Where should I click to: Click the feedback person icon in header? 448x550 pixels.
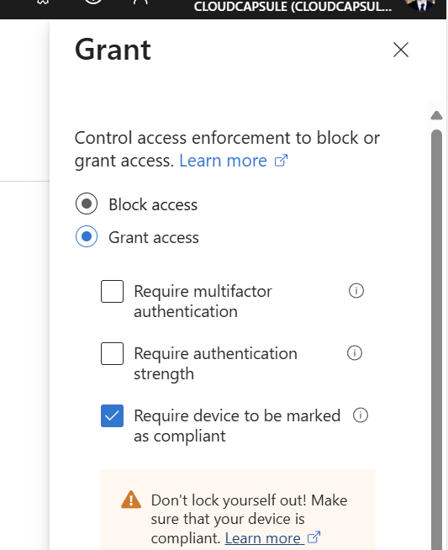coord(140,2)
